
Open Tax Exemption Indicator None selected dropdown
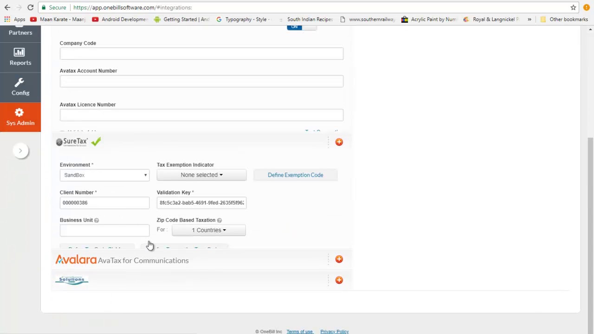pyautogui.click(x=201, y=175)
